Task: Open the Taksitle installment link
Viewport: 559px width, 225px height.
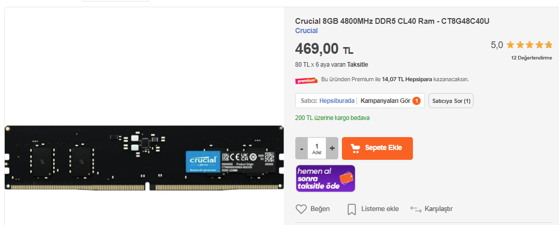Action: pos(357,65)
